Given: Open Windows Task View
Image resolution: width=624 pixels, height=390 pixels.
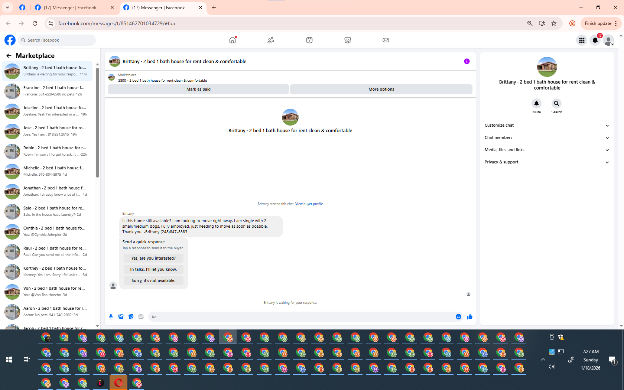Looking at the screenshot, I should [27, 360].
